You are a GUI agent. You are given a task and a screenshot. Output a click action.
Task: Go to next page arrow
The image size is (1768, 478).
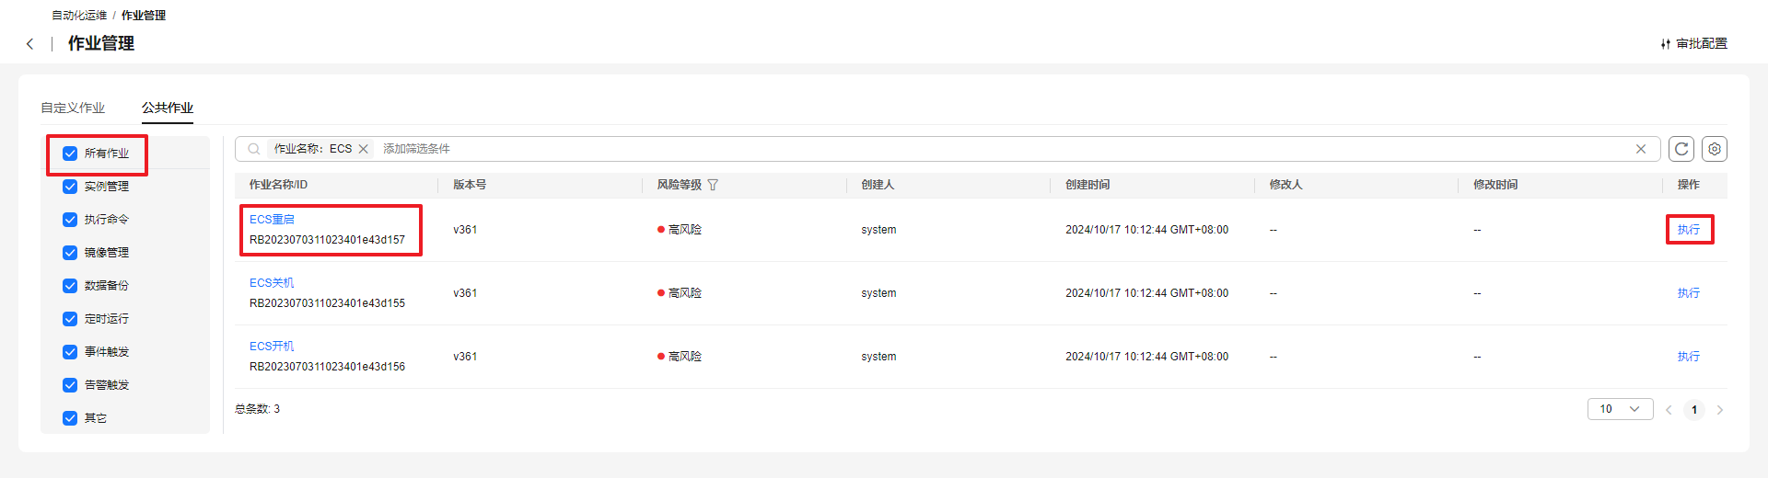click(1720, 410)
